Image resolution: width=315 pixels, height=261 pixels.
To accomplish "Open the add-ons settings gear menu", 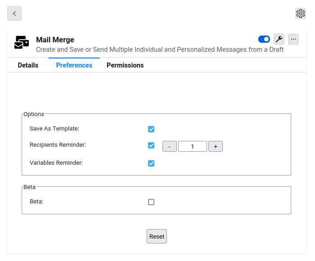I will point(301,13).
